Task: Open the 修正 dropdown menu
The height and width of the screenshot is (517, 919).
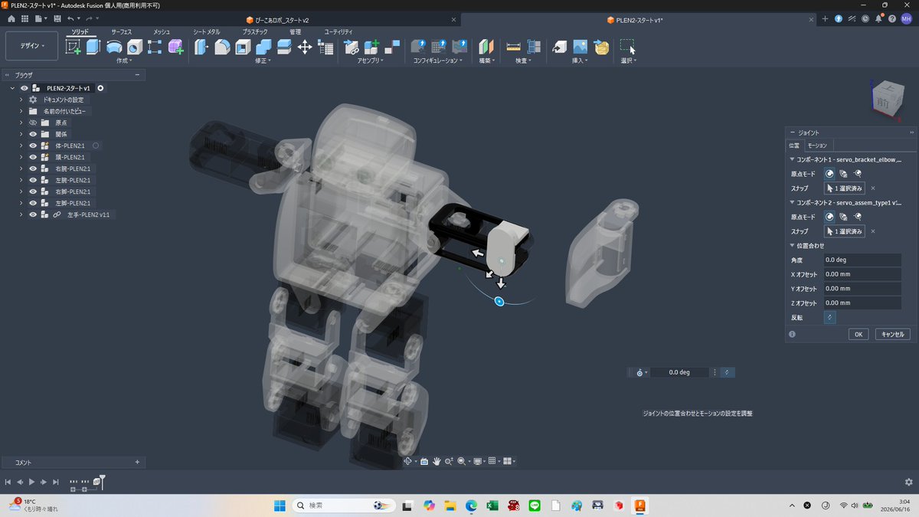Action: tap(263, 61)
